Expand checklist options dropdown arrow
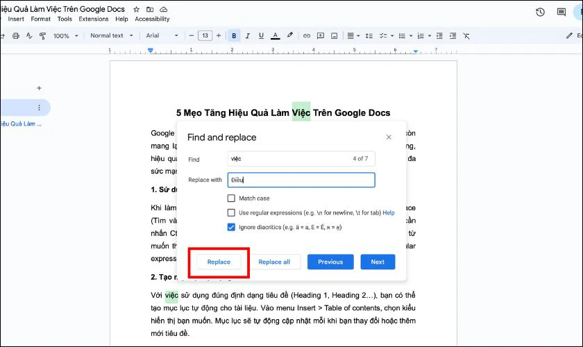 392,36
